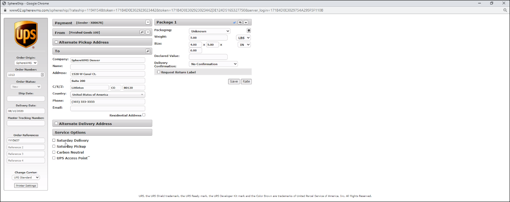This screenshot has height=202, width=510.
Task: Click the UPS shield logo
Action: [x=26, y=35]
